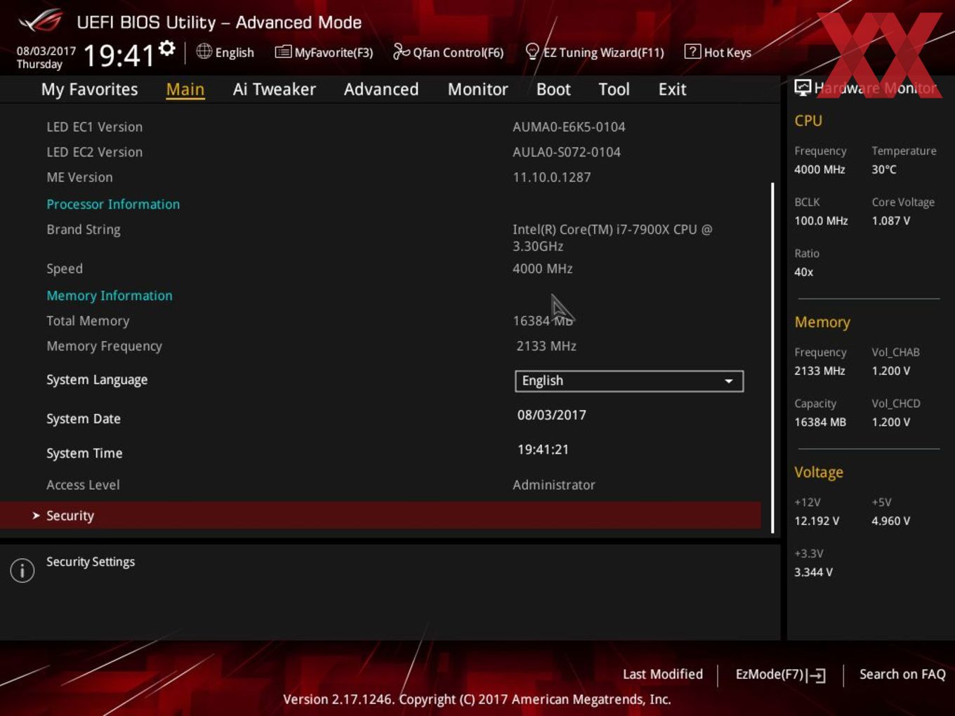Click BCLK 100.0 MHz reading
Viewport: 955px width, 716px height.
pyautogui.click(x=821, y=220)
